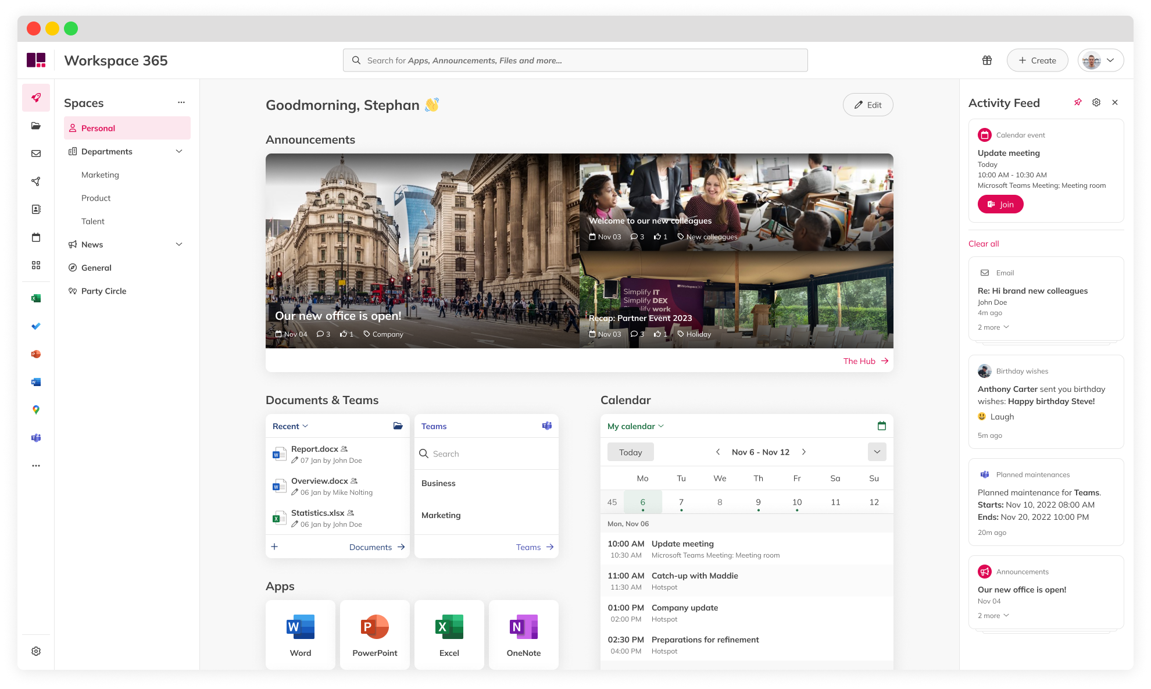Expand calendar view options chevron
The image size is (1151, 689).
click(x=877, y=452)
